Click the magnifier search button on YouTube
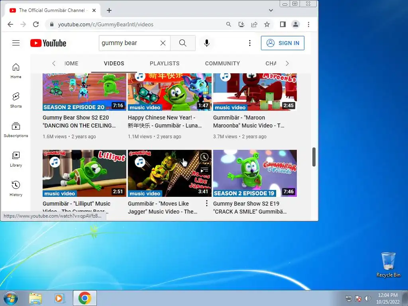Viewport: 408px width, 306px height. pos(182,43)
